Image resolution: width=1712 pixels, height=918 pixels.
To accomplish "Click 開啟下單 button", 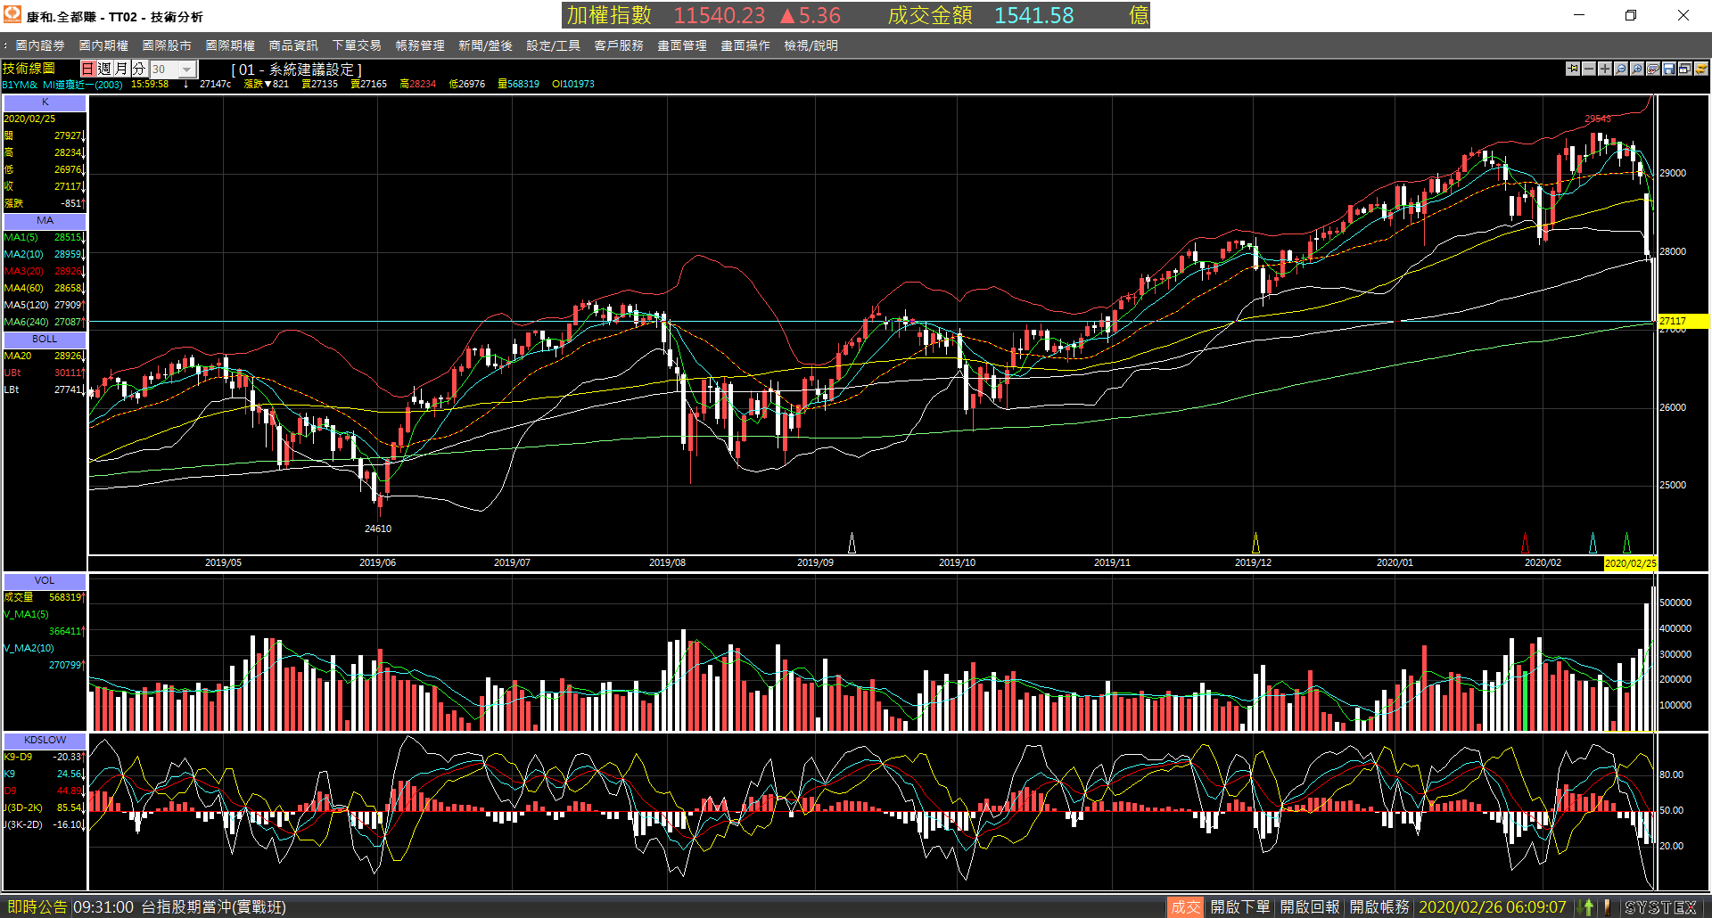I will (x=1240, y=907).
